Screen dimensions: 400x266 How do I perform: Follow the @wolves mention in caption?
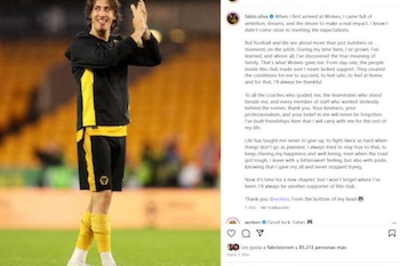(x=279, y=199)
